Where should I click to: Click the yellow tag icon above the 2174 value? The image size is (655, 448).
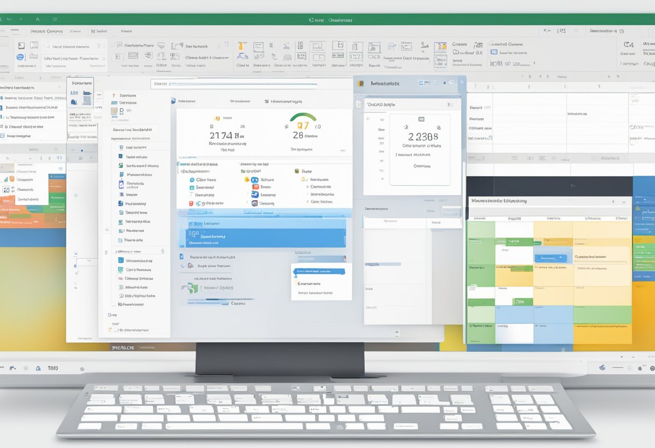(217, 118)
